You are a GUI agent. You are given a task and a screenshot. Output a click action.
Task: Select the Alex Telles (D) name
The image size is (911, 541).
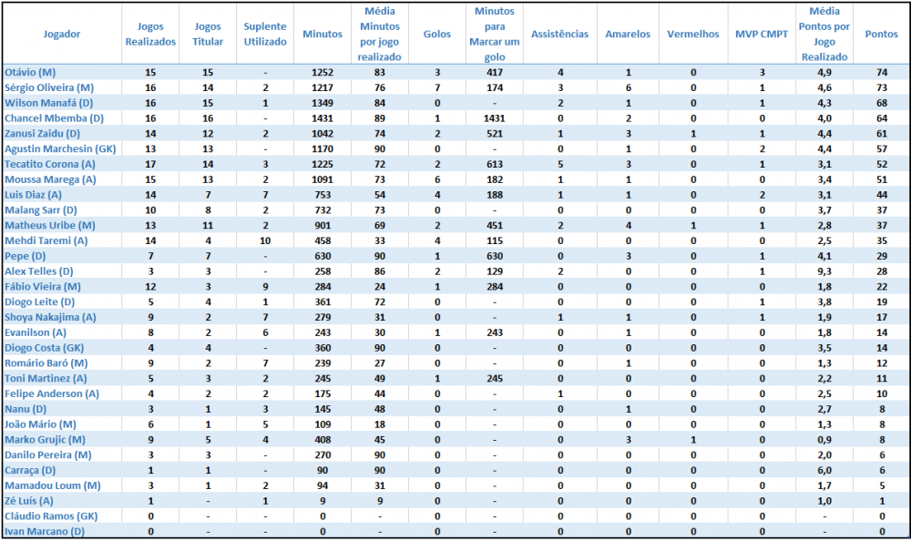click(x=39, y=271)
